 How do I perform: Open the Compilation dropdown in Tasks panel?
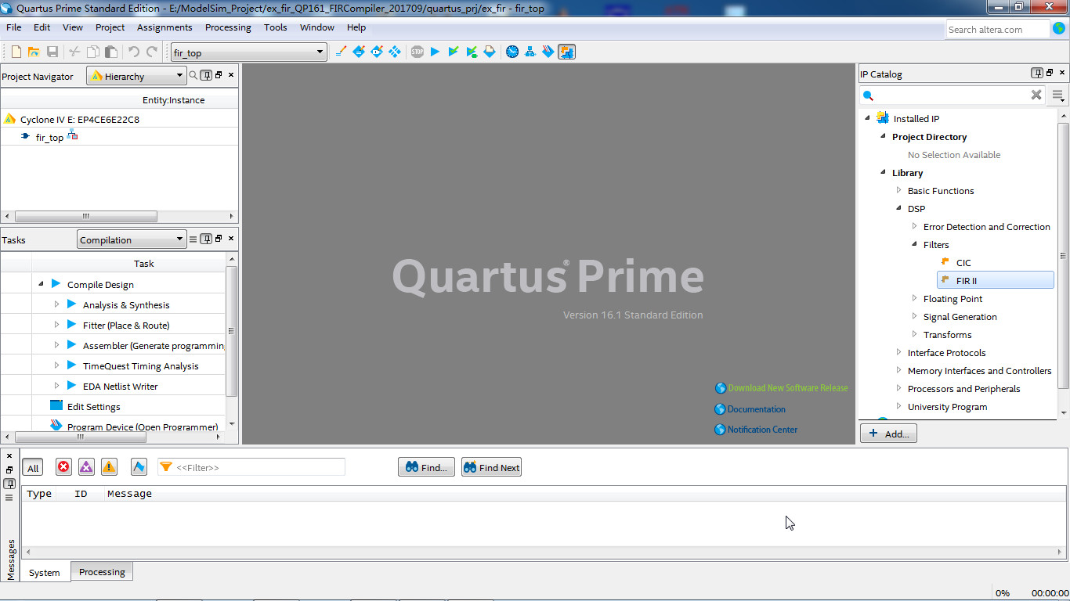[131, 239]
